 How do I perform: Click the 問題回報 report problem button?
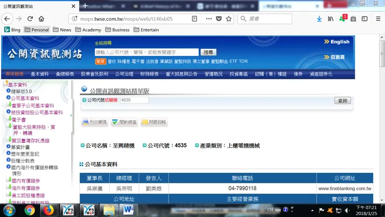tap(154, 122)
